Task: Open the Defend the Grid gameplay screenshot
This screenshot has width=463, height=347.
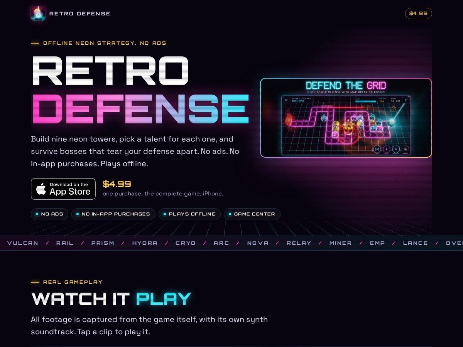Action: point(346,118)
